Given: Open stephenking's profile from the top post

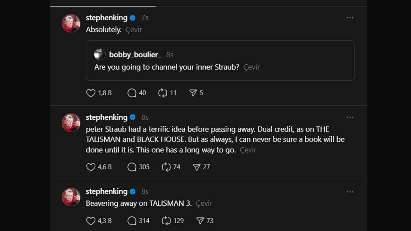Looking at the screenshot, I should [107, 18].
